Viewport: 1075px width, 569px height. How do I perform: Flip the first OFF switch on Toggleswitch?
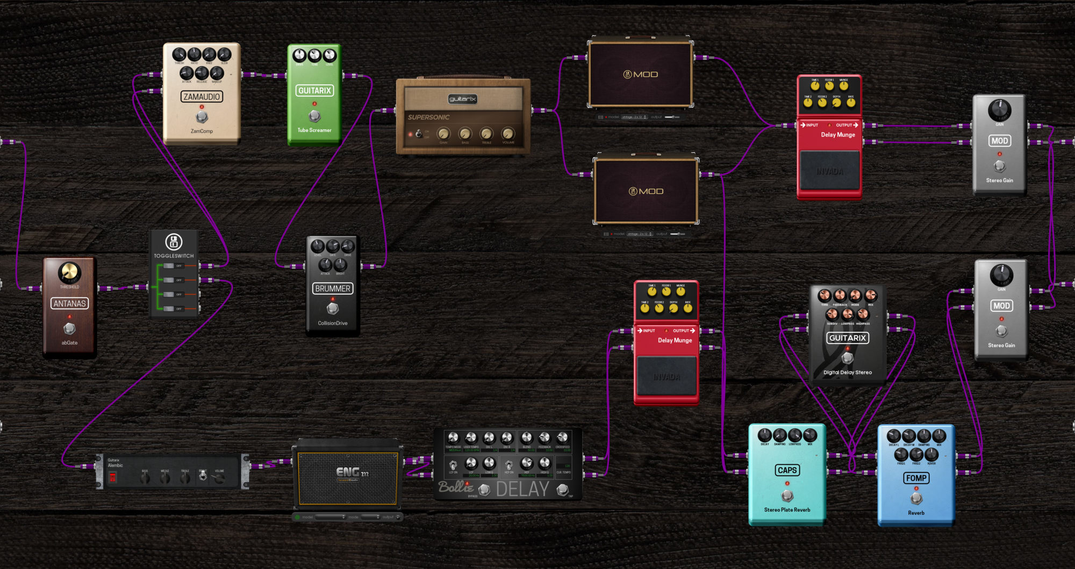pyautogui.click(x=173, y=266)
